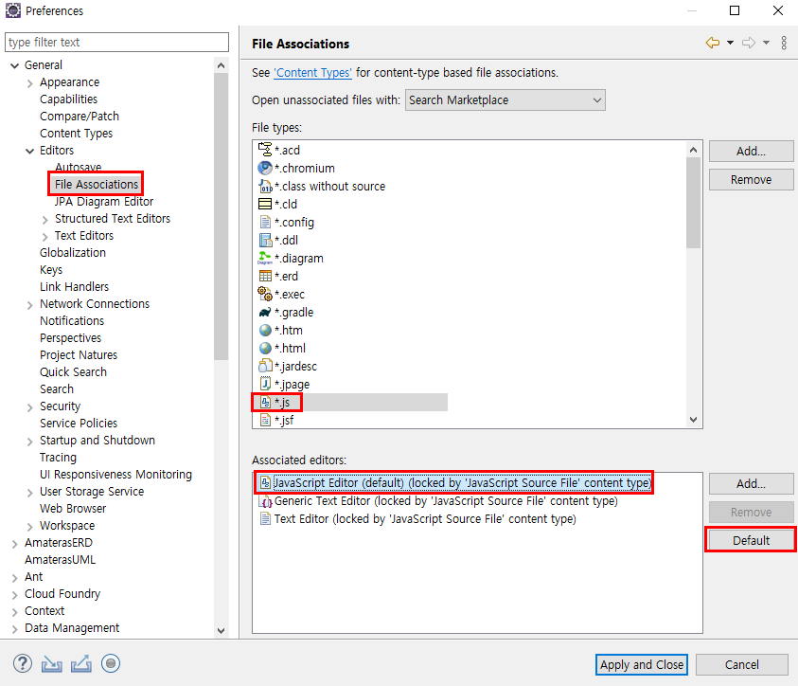Click the file types scroll-up arrow
This screenshot has width=798, height=686.
[x=693, y=150]
